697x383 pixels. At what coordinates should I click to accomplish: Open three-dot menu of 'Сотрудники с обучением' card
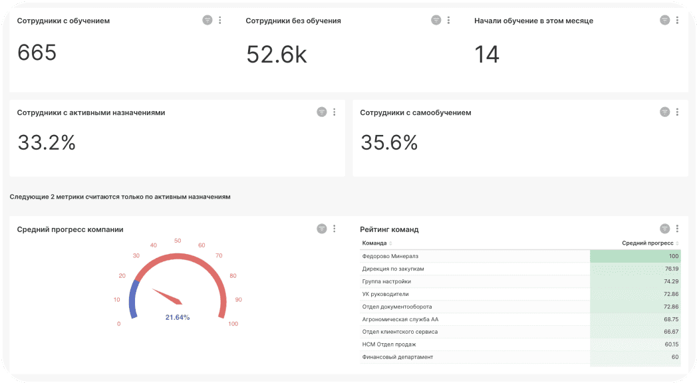(x=219, y=20)
